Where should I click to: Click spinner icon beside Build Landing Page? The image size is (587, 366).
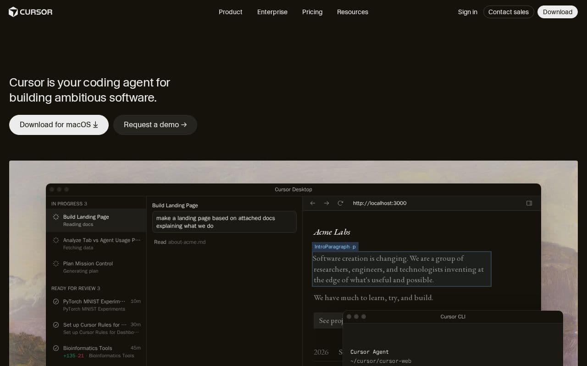pyautogui.click(x=56, y=217)
